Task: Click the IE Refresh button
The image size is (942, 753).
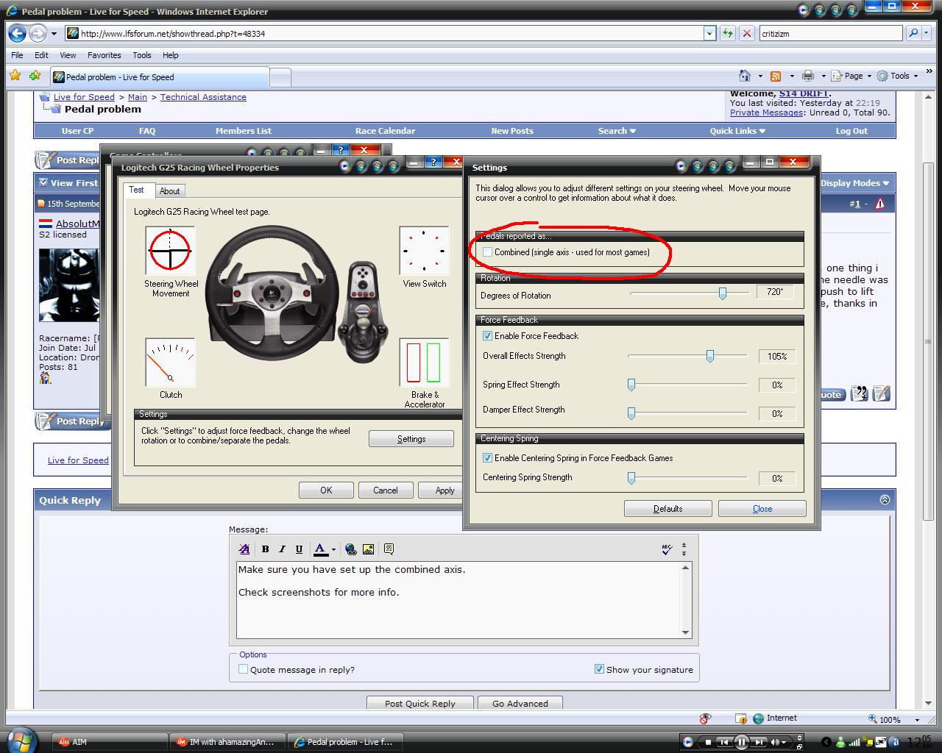Action: pos(727,33)
